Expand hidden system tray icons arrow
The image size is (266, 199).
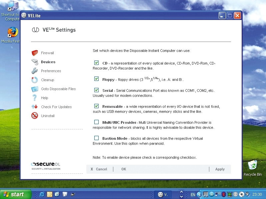pos(199,194)
